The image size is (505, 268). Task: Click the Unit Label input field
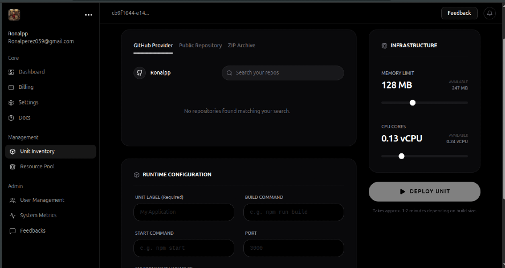tap(183, 212)
